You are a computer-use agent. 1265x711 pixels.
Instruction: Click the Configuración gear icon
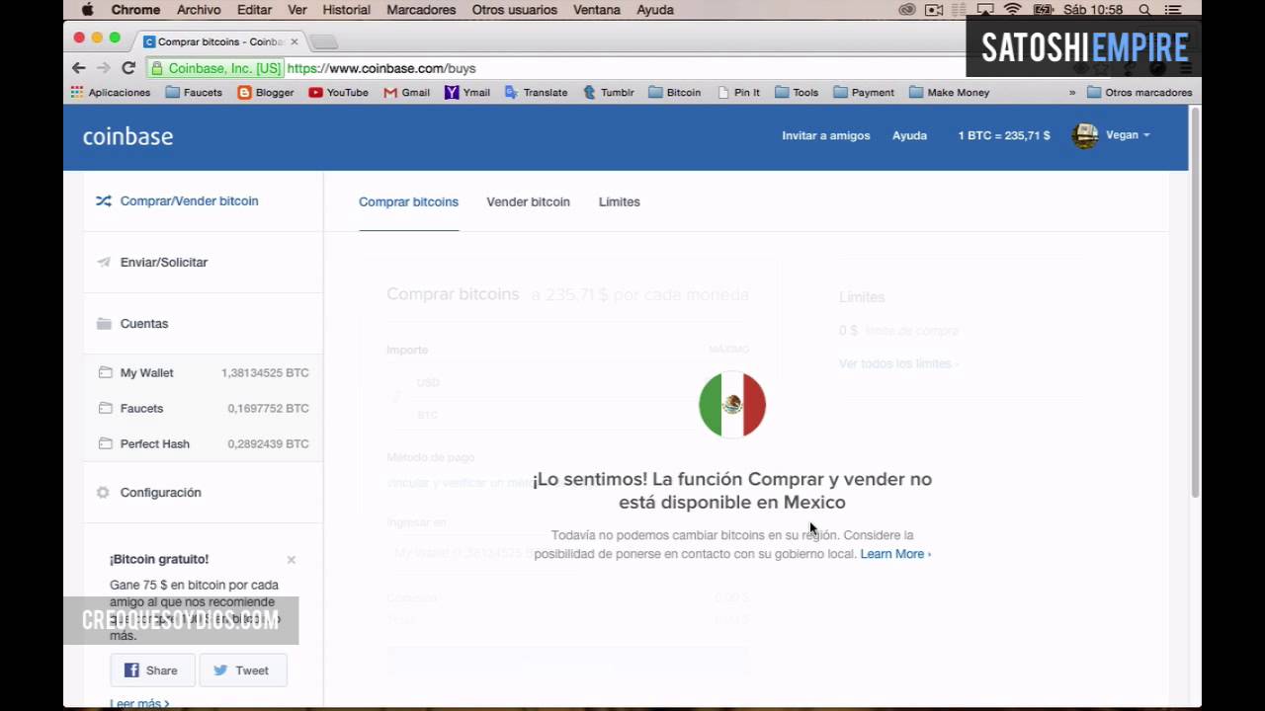103,493
